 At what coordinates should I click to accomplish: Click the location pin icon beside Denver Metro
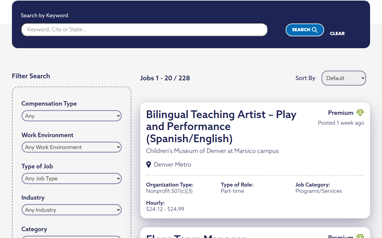(149, 165)
